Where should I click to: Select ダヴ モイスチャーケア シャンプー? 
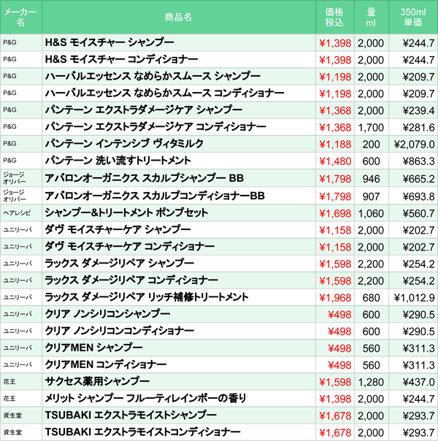pyautogui.click(x=118, y=229)
